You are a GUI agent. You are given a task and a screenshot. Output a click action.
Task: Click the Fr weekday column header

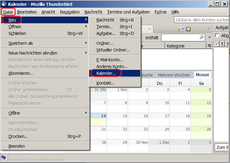[180, 83]
